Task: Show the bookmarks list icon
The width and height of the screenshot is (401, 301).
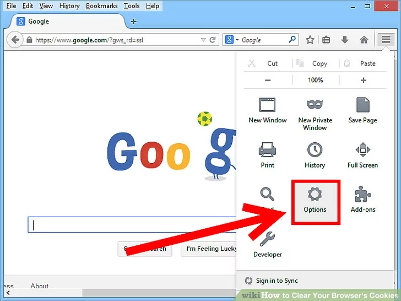Action: pos(326,40)
